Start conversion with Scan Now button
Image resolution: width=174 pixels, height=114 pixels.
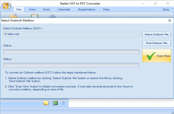156,56
